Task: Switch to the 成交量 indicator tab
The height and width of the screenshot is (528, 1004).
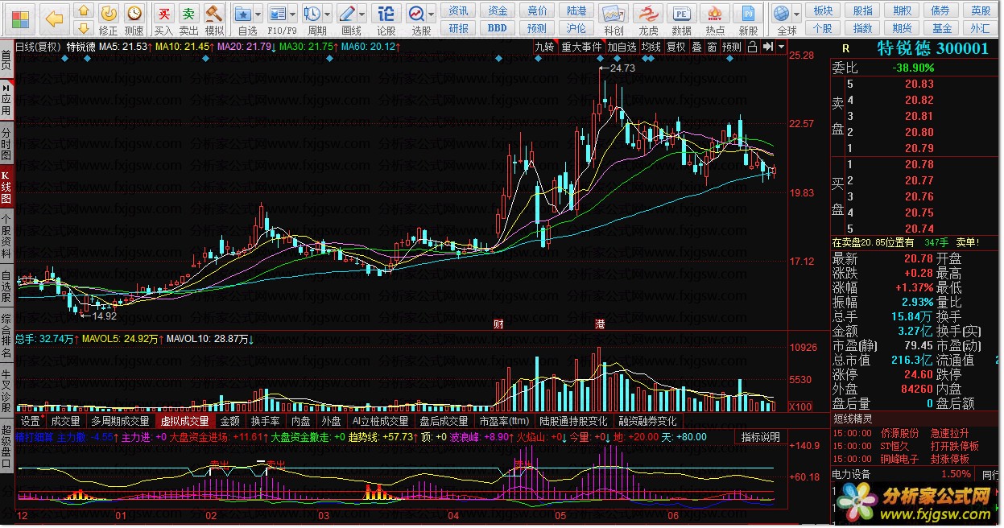Action: (65, 421)
